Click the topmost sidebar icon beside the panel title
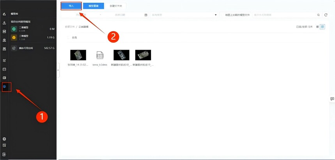Screen dimensions: 335x160 (x=4, y=14)
